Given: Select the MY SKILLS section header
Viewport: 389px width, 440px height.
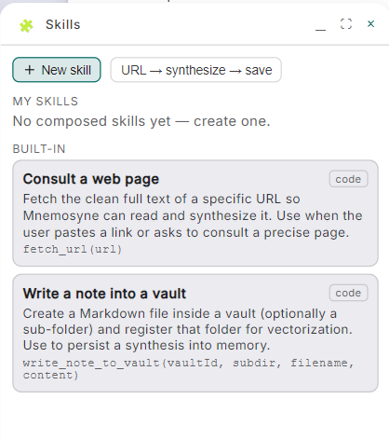Looking at the screenshot, I should tap(46, 102).
